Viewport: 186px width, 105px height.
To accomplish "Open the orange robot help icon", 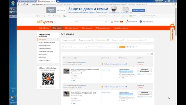I will point(172,25).
